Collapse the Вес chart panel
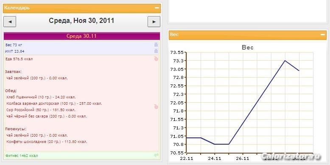 pos(323,34)
